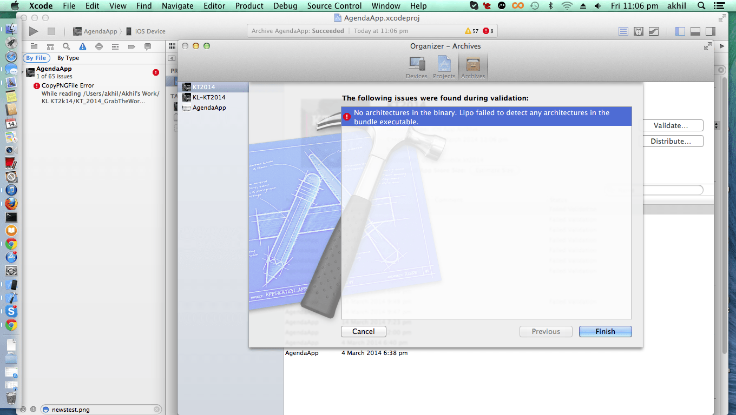Click the volume icon in menu bar
736x415 pixels.
click(x=597, y=6)
